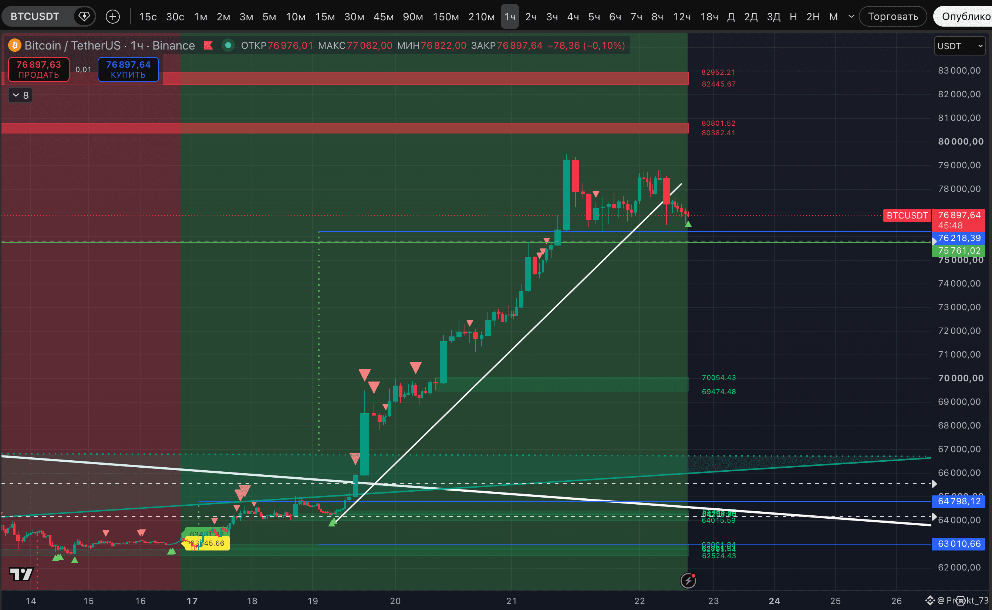
Task: Switch chart to 150м interval
Action: (446, 17)
